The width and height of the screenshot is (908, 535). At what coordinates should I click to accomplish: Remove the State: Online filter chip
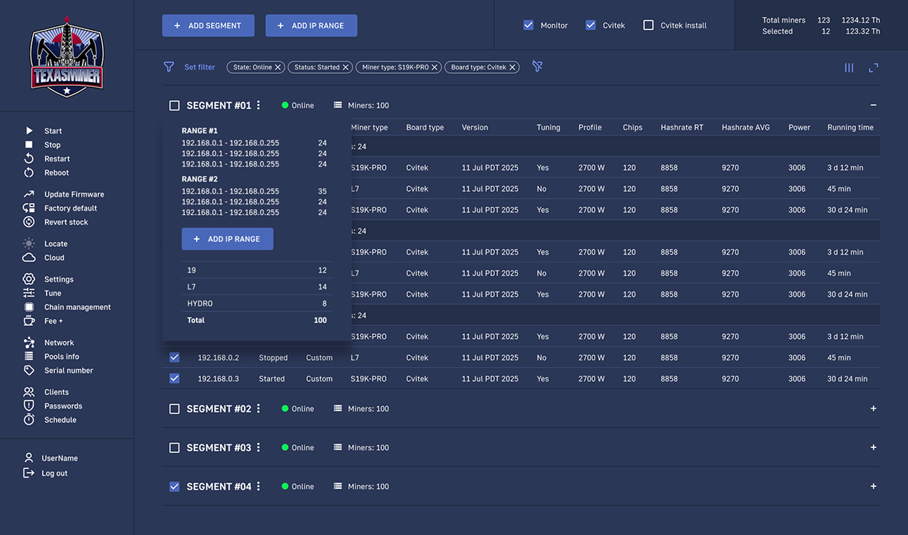click(278, 67)
